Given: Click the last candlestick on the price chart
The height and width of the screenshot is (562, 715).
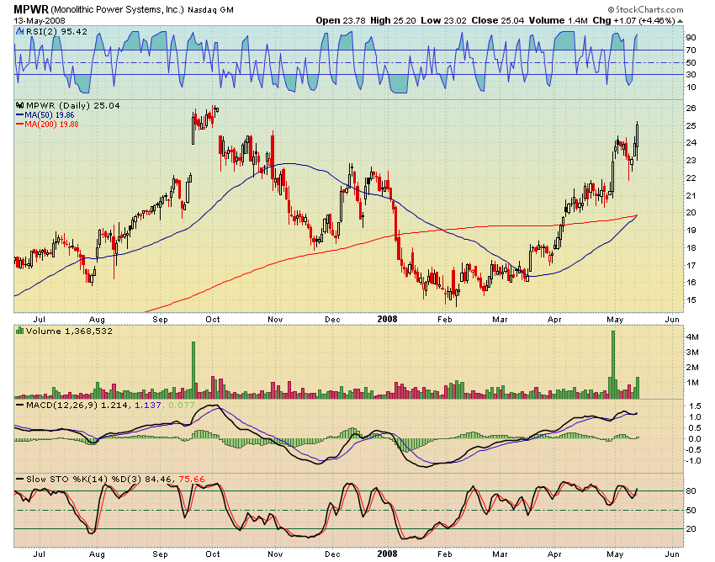Looking at the screenshot, I should point(637,140).
